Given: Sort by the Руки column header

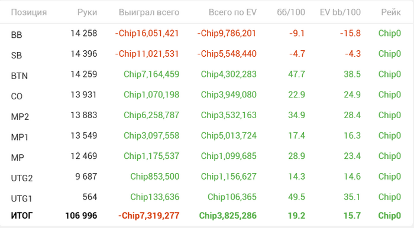Looking at the screenshot, I should click(x=87, y=12).
